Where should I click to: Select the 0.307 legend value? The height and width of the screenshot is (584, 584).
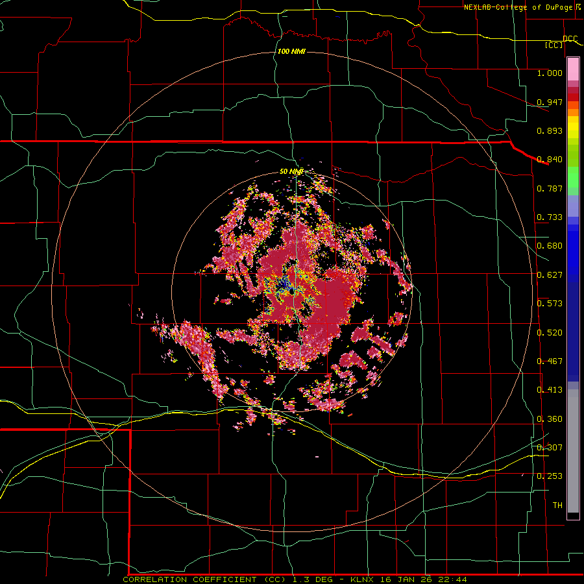[550, 448]
